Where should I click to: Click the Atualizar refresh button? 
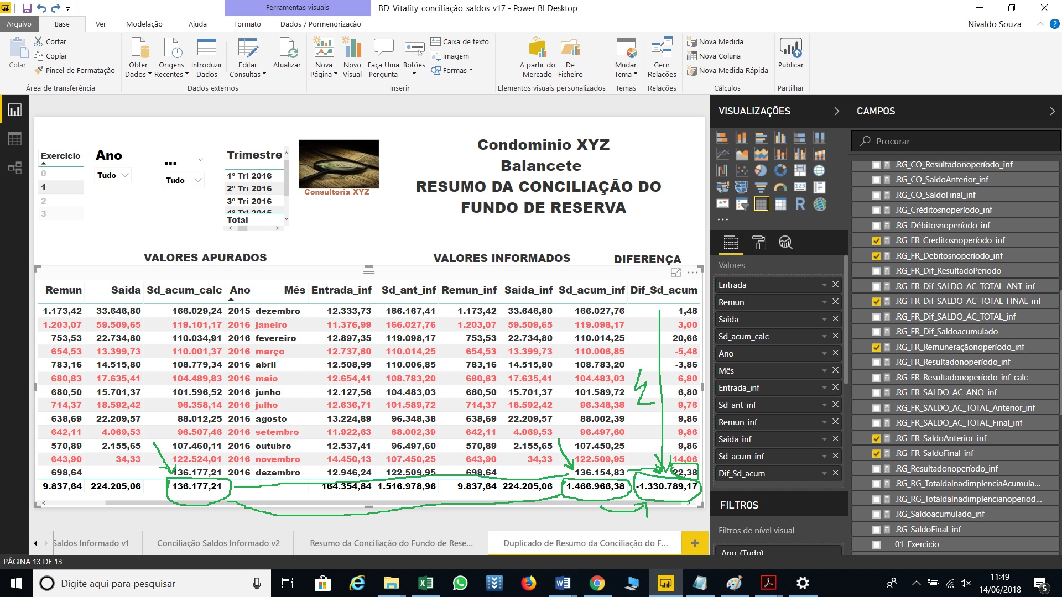tap(287, 54)
